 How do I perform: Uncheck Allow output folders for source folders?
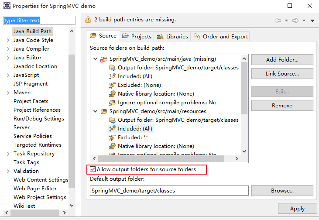click(x=93, y=169)
